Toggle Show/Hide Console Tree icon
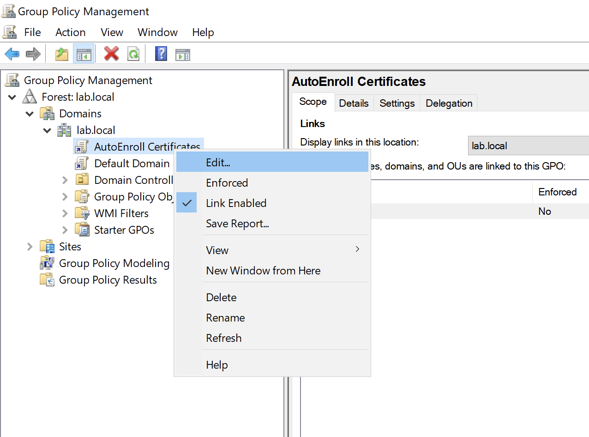 [x=84, y=54]
